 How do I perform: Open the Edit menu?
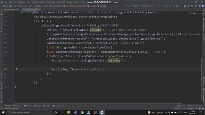(x=10, y=2)
